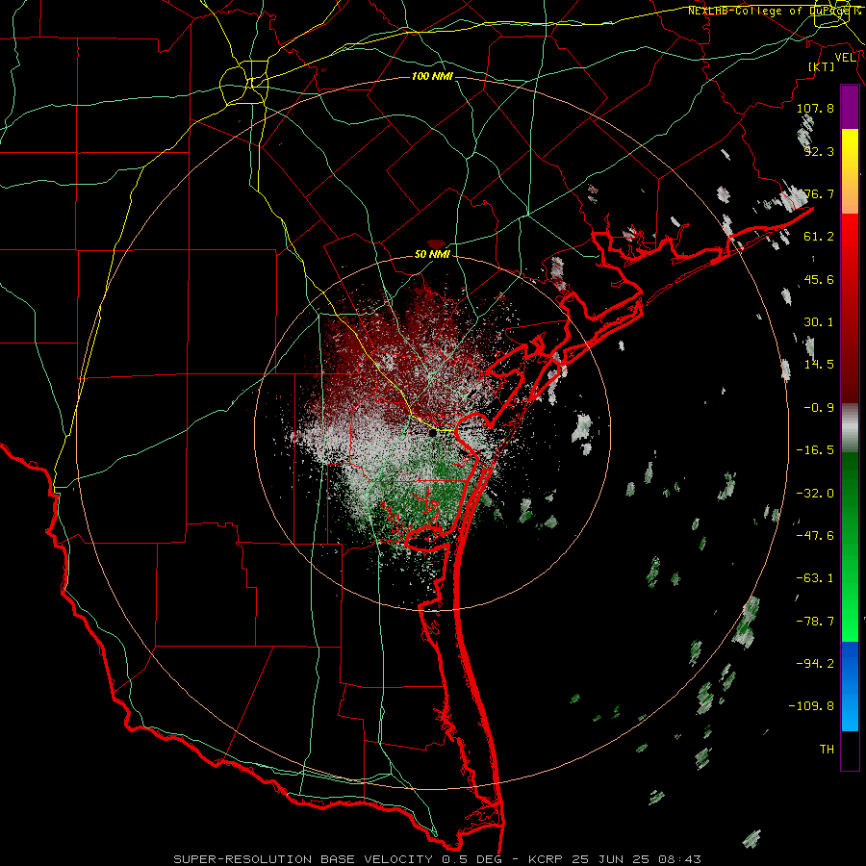Click the -32.0 value on velocity scale
Image resolution: width=866 pixels, height=866 pixels.
[815, 494]
